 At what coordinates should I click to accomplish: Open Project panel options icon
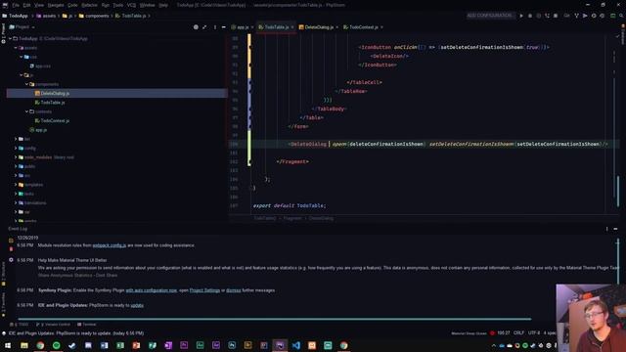[x=215, y=27]
